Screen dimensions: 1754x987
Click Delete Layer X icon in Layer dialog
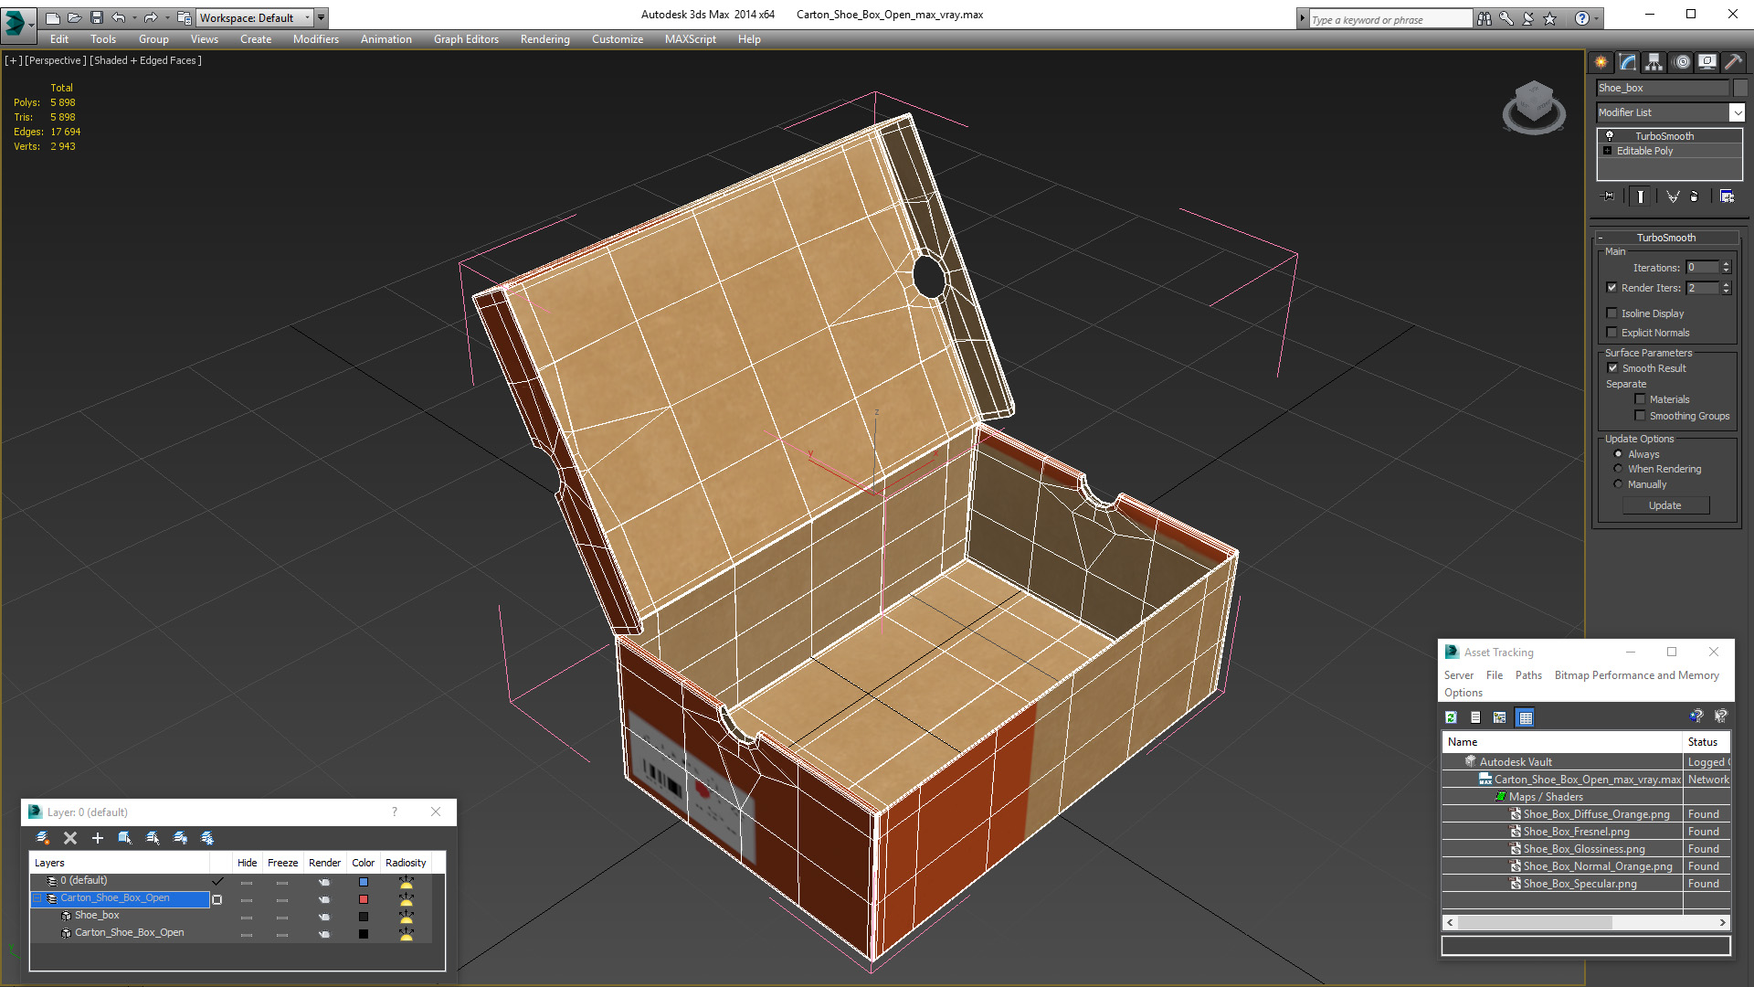point(70,838)
